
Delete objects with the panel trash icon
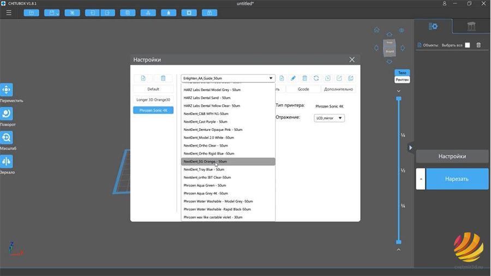(x=478, y=45)
